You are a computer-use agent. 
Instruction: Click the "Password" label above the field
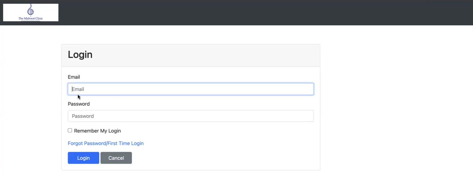[x=79, y=104]
